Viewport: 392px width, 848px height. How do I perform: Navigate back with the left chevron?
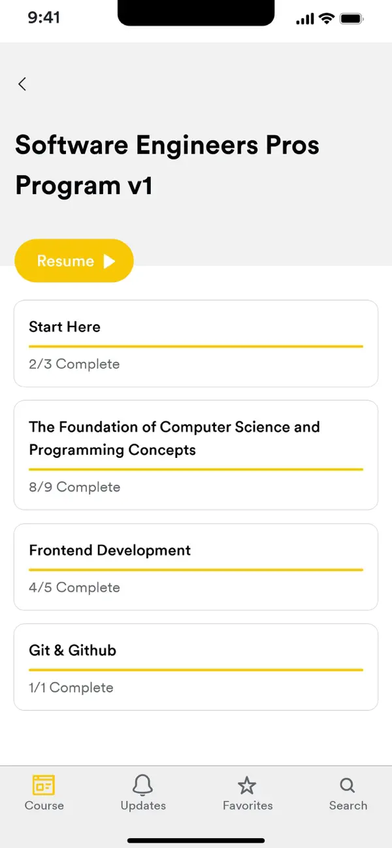[22, 84]
